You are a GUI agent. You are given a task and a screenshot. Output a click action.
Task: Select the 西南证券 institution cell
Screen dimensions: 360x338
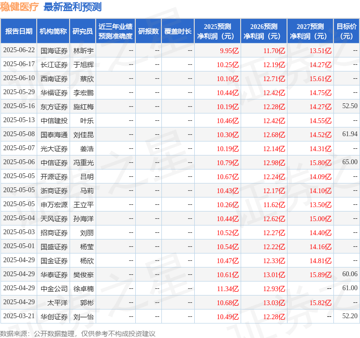click(x=54, y=79)
